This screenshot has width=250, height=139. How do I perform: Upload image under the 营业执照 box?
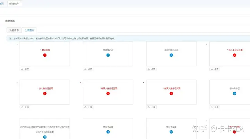point(25,69)
